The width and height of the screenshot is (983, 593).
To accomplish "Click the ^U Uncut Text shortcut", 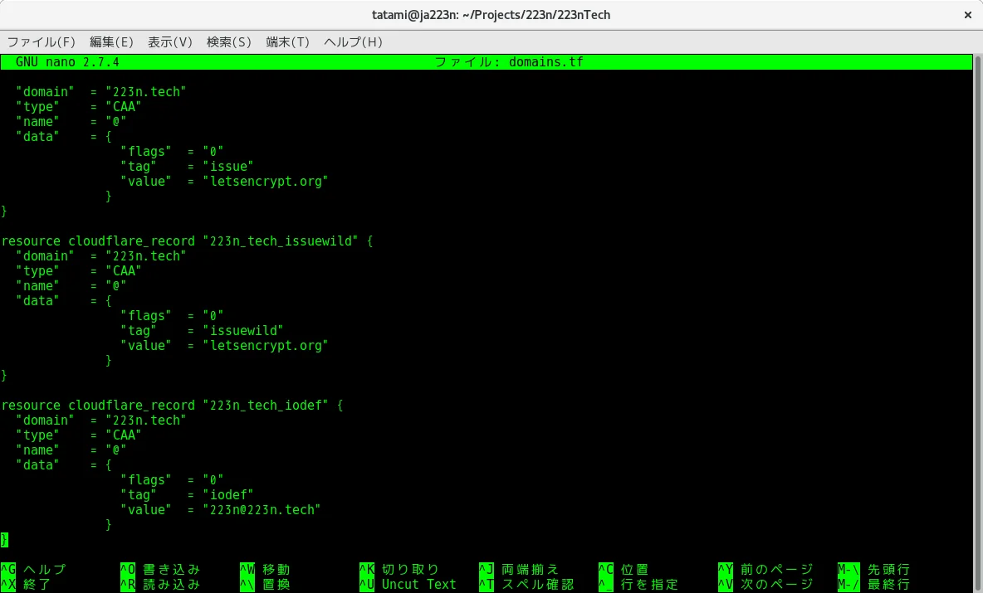I will [x=408, y=584].
